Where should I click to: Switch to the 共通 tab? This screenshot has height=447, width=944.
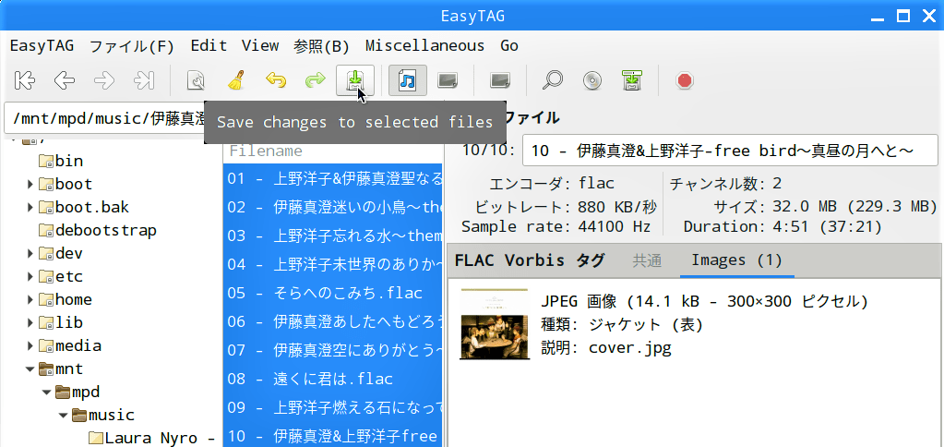[647, 260]
